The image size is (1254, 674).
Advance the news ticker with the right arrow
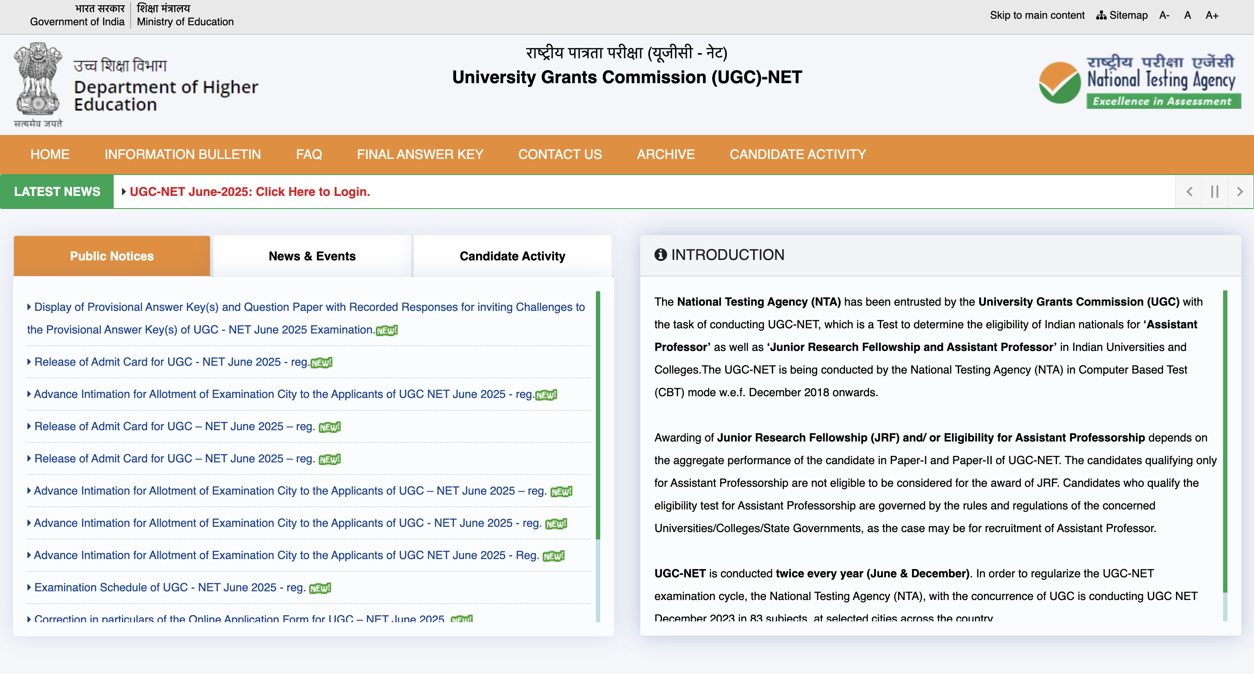1240,191
